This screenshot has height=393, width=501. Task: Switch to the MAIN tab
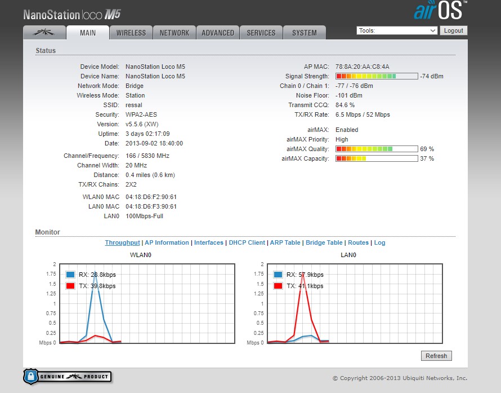[x=88, y=33]
